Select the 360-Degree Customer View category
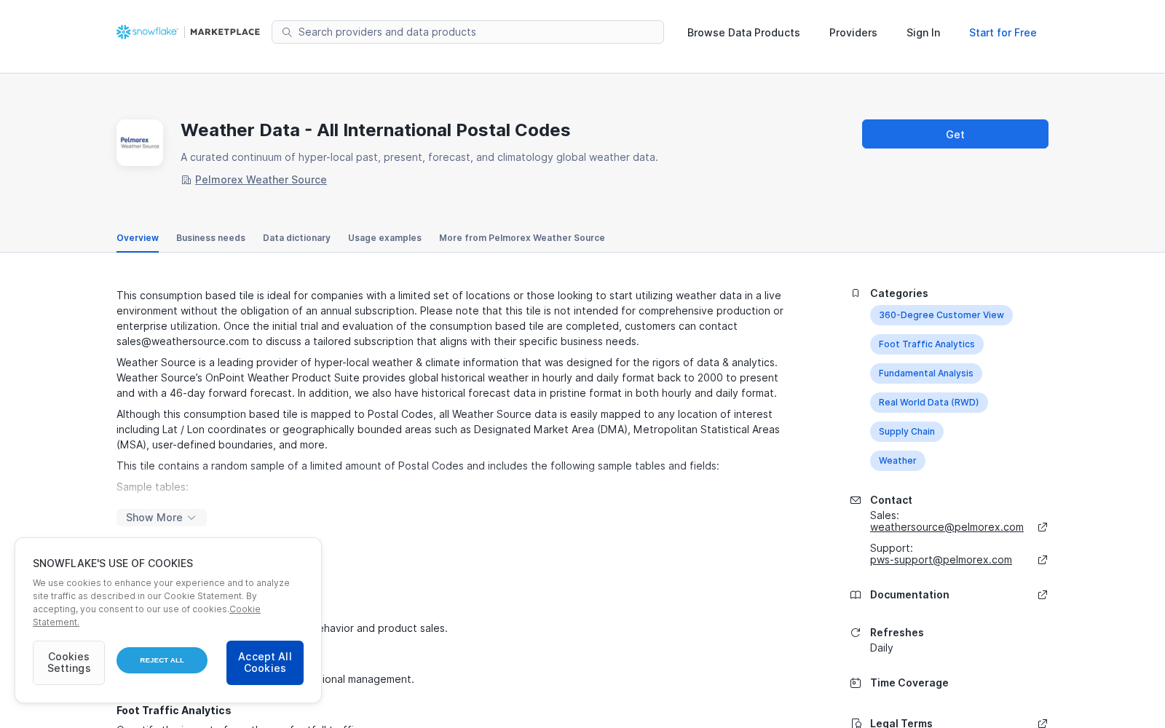The image size is (1165, 728). coord(941,315)
